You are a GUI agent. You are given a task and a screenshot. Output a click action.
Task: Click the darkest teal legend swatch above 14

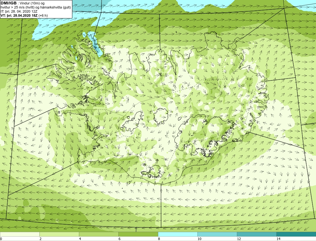[296, 234]
